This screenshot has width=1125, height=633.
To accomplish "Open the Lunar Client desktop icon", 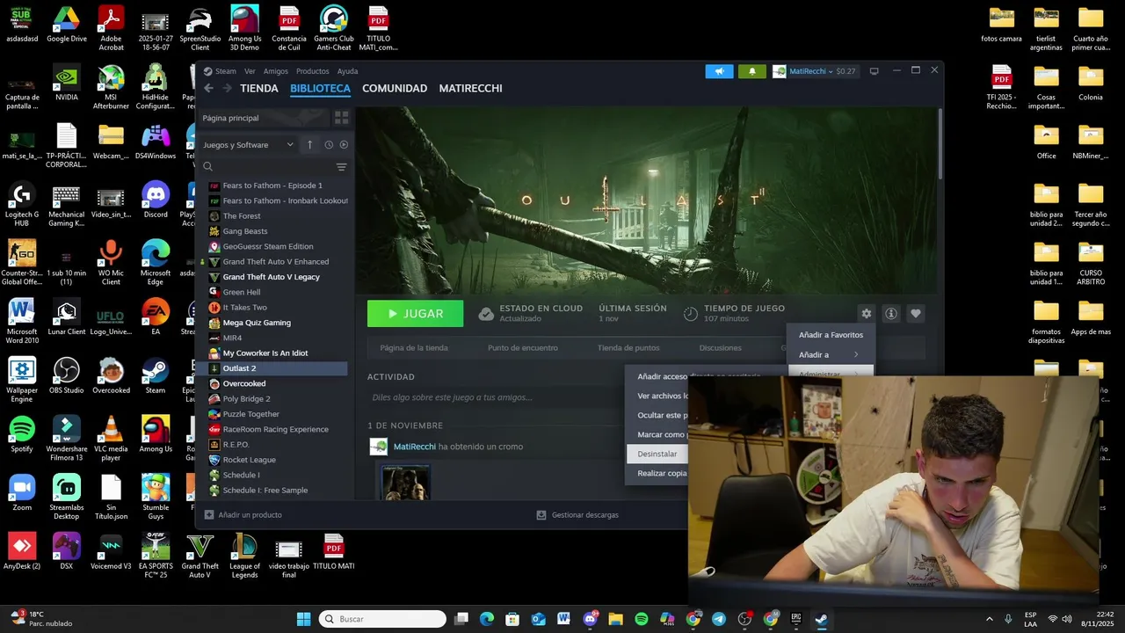I will (x=67, y=317).
